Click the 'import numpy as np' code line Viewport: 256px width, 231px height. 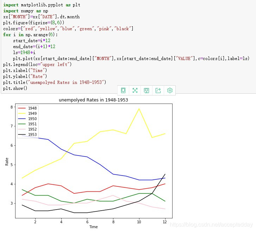pyautogui.click(x=26, y=11)
